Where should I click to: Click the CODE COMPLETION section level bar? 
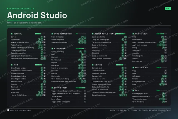point(81,34)
